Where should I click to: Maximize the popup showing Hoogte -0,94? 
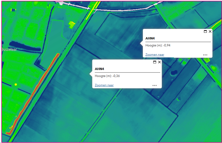click(x=205, y=31)
